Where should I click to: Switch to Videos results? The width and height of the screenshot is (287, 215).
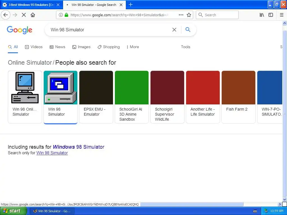[34, 47]
